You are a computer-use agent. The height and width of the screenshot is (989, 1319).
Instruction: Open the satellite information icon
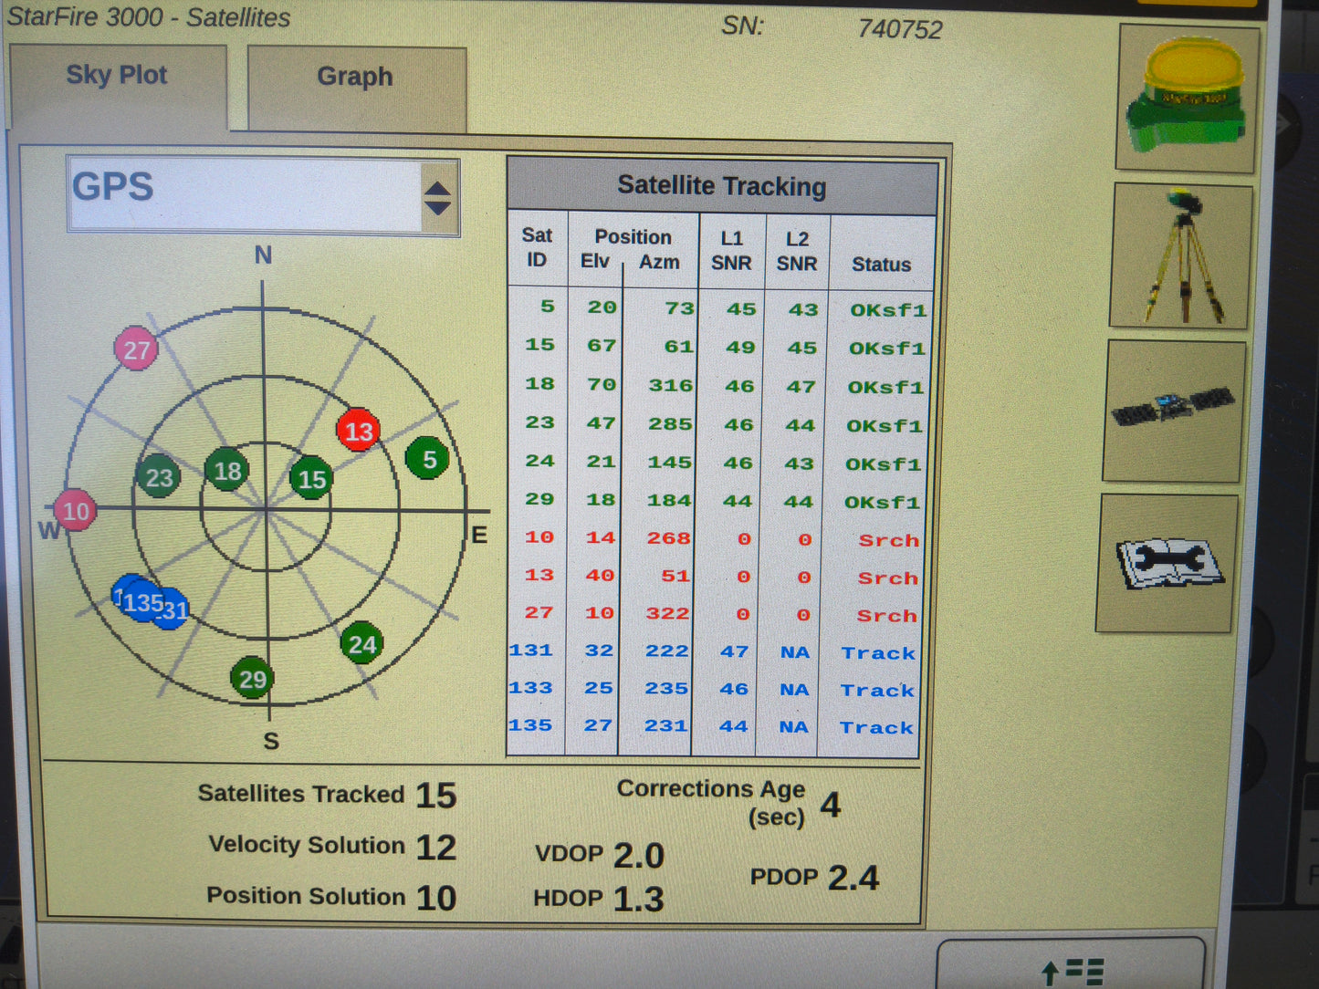coord(1174,411)
